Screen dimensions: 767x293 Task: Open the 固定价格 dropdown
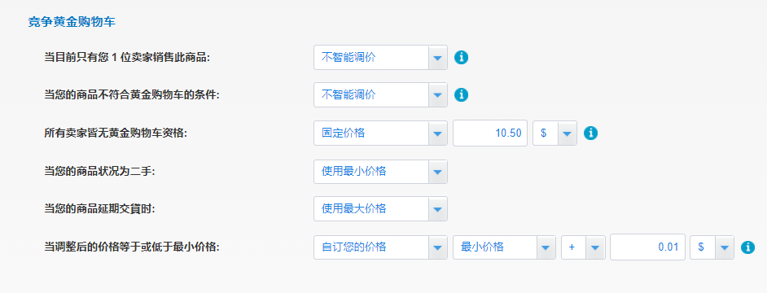(x=380, y=133)
